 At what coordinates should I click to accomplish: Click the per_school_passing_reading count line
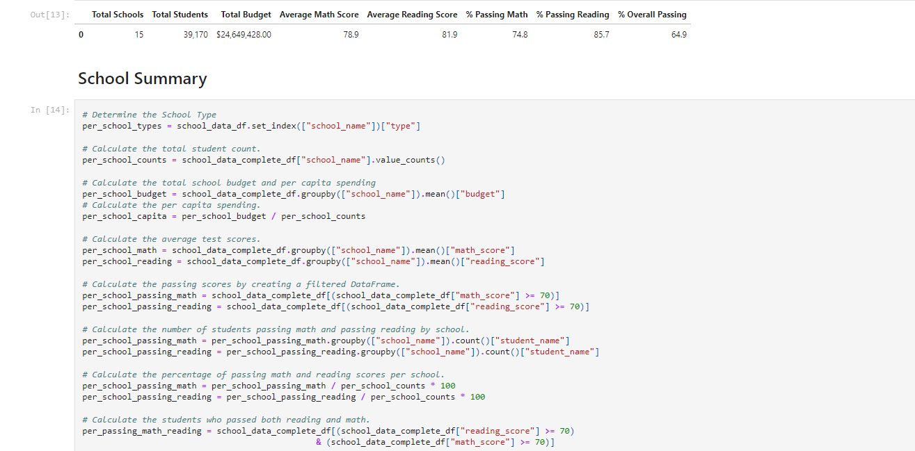coord(341,352)
